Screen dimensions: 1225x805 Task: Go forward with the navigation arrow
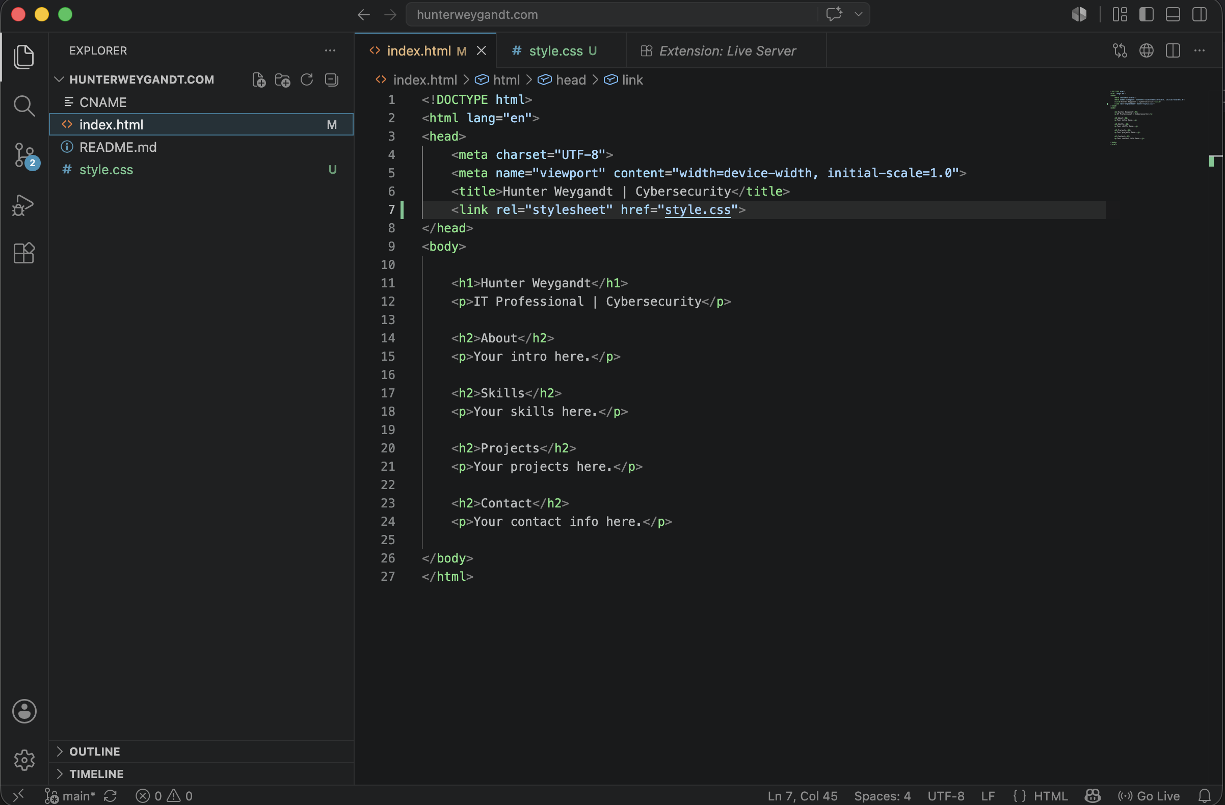(x=391, y=14)
